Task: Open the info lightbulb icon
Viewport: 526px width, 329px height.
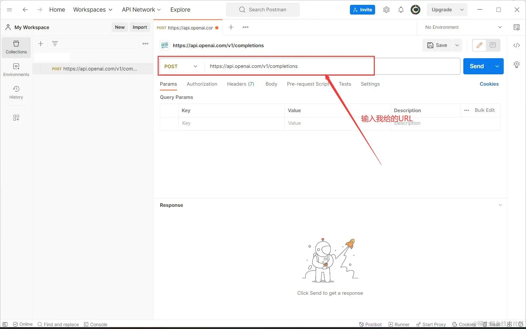Action: tap(517, 64)
